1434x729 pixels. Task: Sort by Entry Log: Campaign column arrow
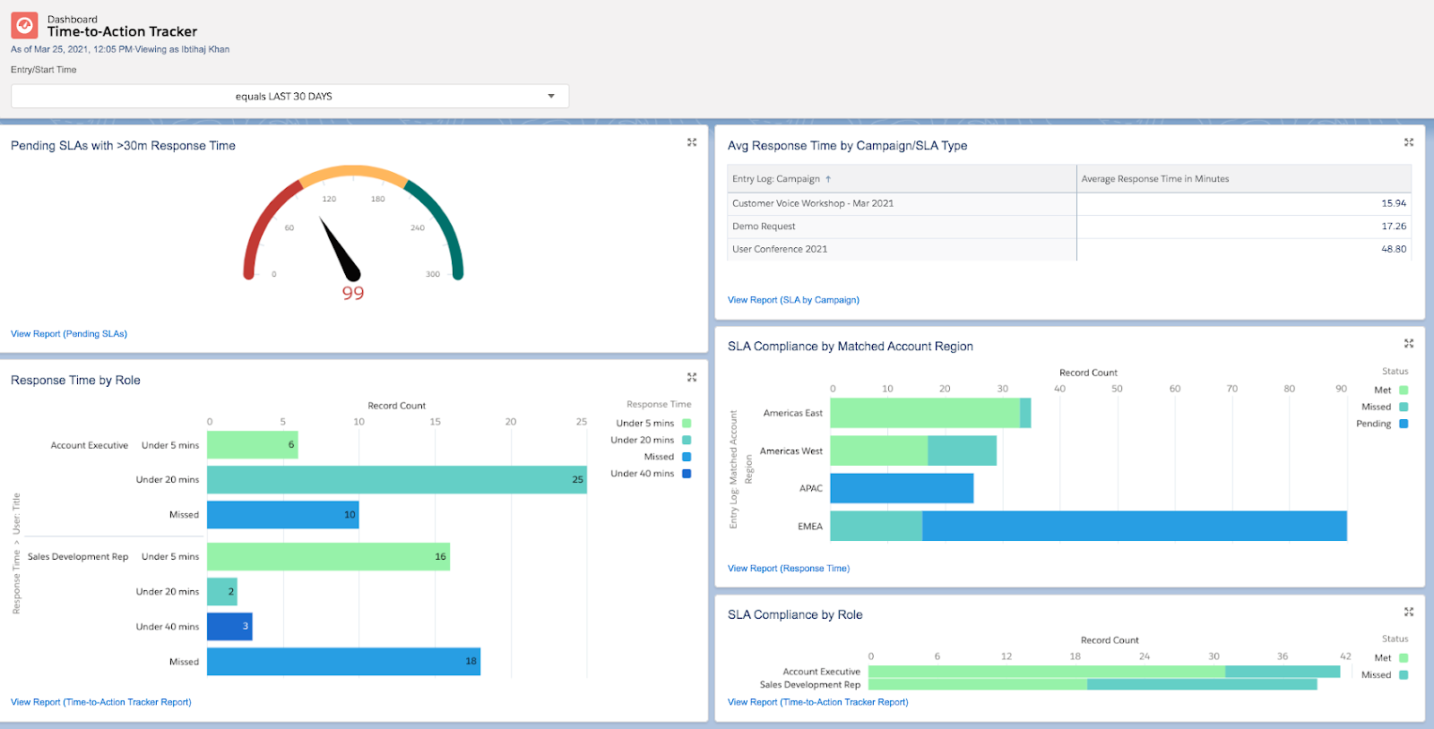(x=828, y=179)
